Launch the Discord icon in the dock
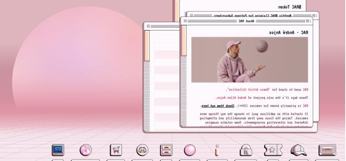This screenshot has width=346, height=161. (x=142, y=150)
